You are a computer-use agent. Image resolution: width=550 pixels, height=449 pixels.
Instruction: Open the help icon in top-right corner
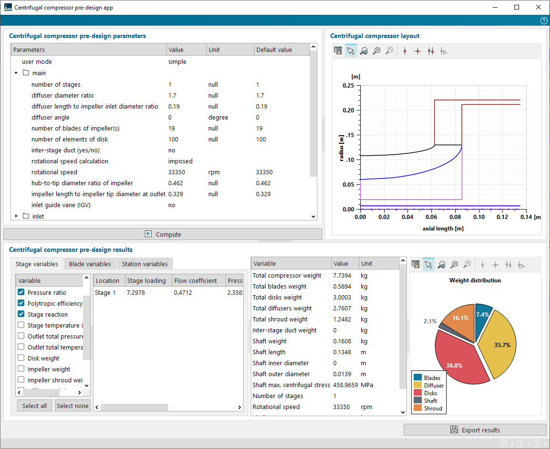544,21
